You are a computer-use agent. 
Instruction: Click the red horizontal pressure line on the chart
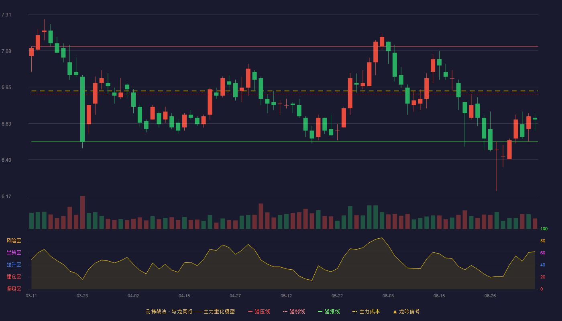[285, 47]
